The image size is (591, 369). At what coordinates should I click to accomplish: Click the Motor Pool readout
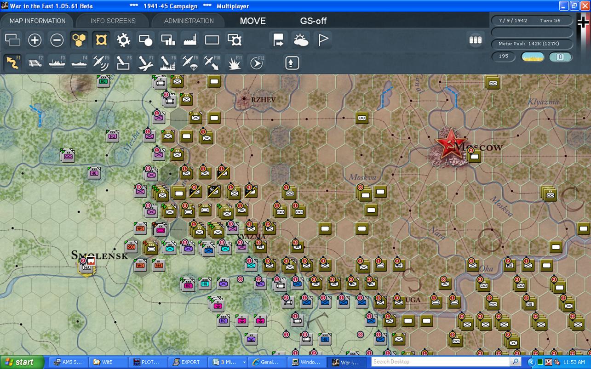coord(532,44)
